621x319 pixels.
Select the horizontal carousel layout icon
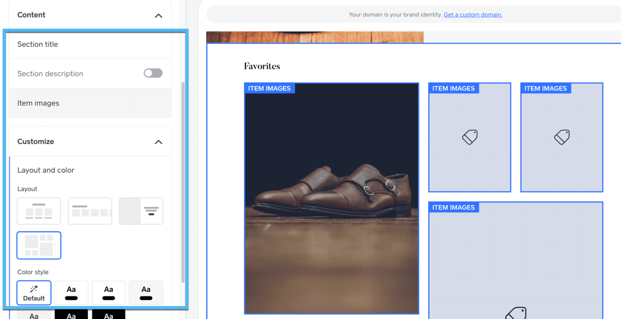(x=90, y=211)
